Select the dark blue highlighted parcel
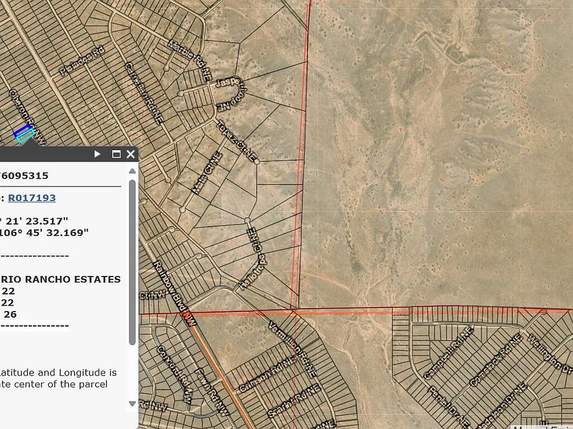The width and height of the screenshot is (573, 429). coord(23,130)
